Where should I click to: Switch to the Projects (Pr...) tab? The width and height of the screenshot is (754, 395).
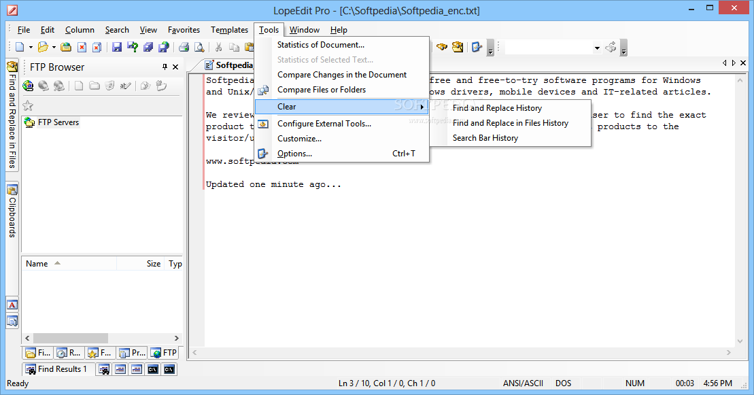point(132,353)
